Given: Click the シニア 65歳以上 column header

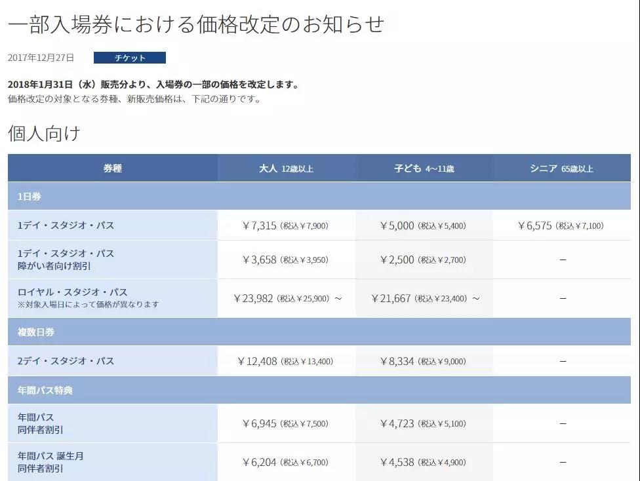Looking at the screenshot, I should click(x=561, y=168).
